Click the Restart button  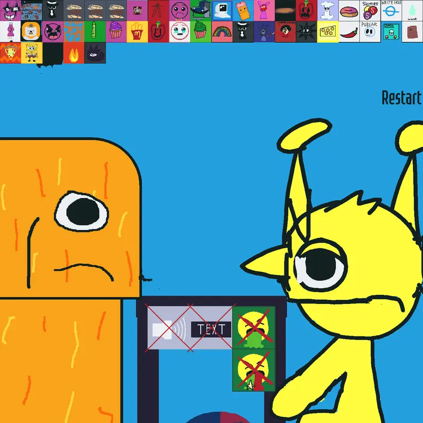401,98
